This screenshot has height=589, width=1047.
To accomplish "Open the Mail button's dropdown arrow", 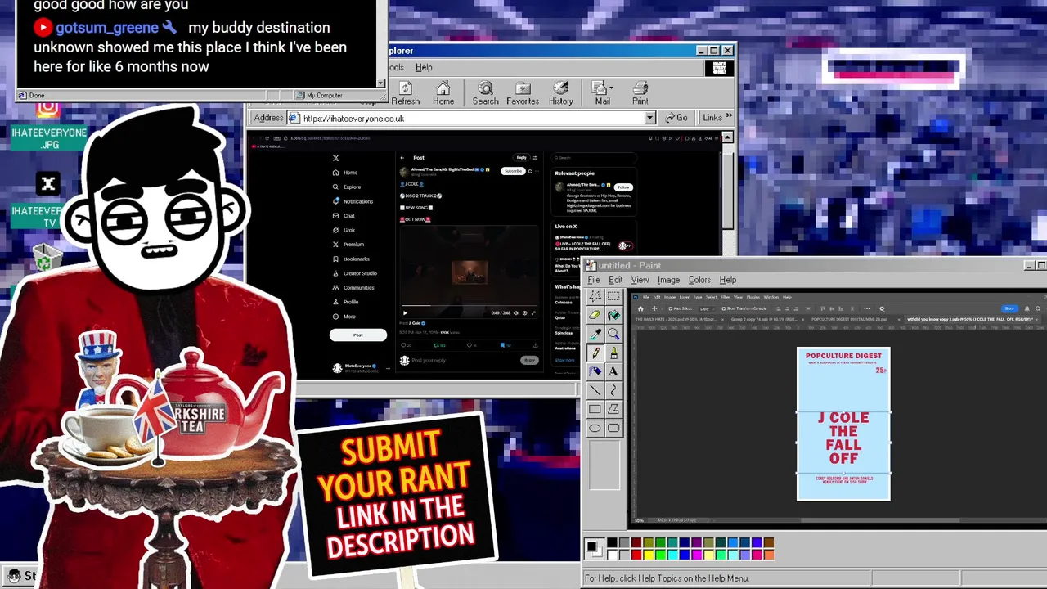I will [x=611, y=88].
